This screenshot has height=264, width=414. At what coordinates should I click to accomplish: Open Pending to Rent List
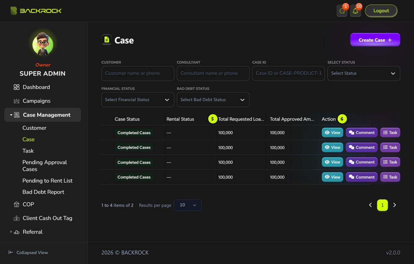point(48,181)
